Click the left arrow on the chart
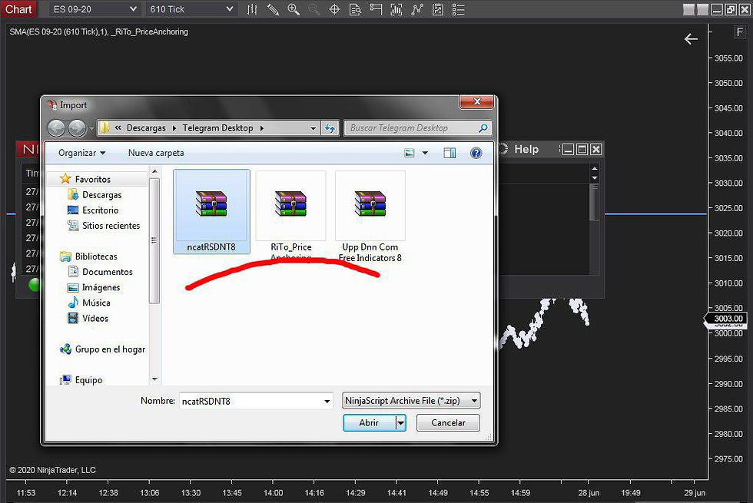This screenshot has width=753, height=503. pos(691,39)
